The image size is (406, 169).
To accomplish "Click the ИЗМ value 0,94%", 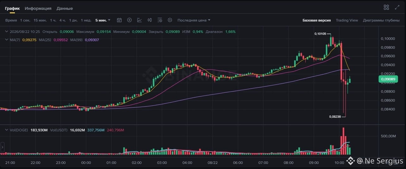I will point(198,32).
